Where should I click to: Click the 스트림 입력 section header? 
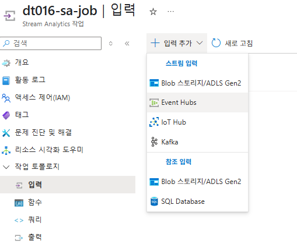181,63
